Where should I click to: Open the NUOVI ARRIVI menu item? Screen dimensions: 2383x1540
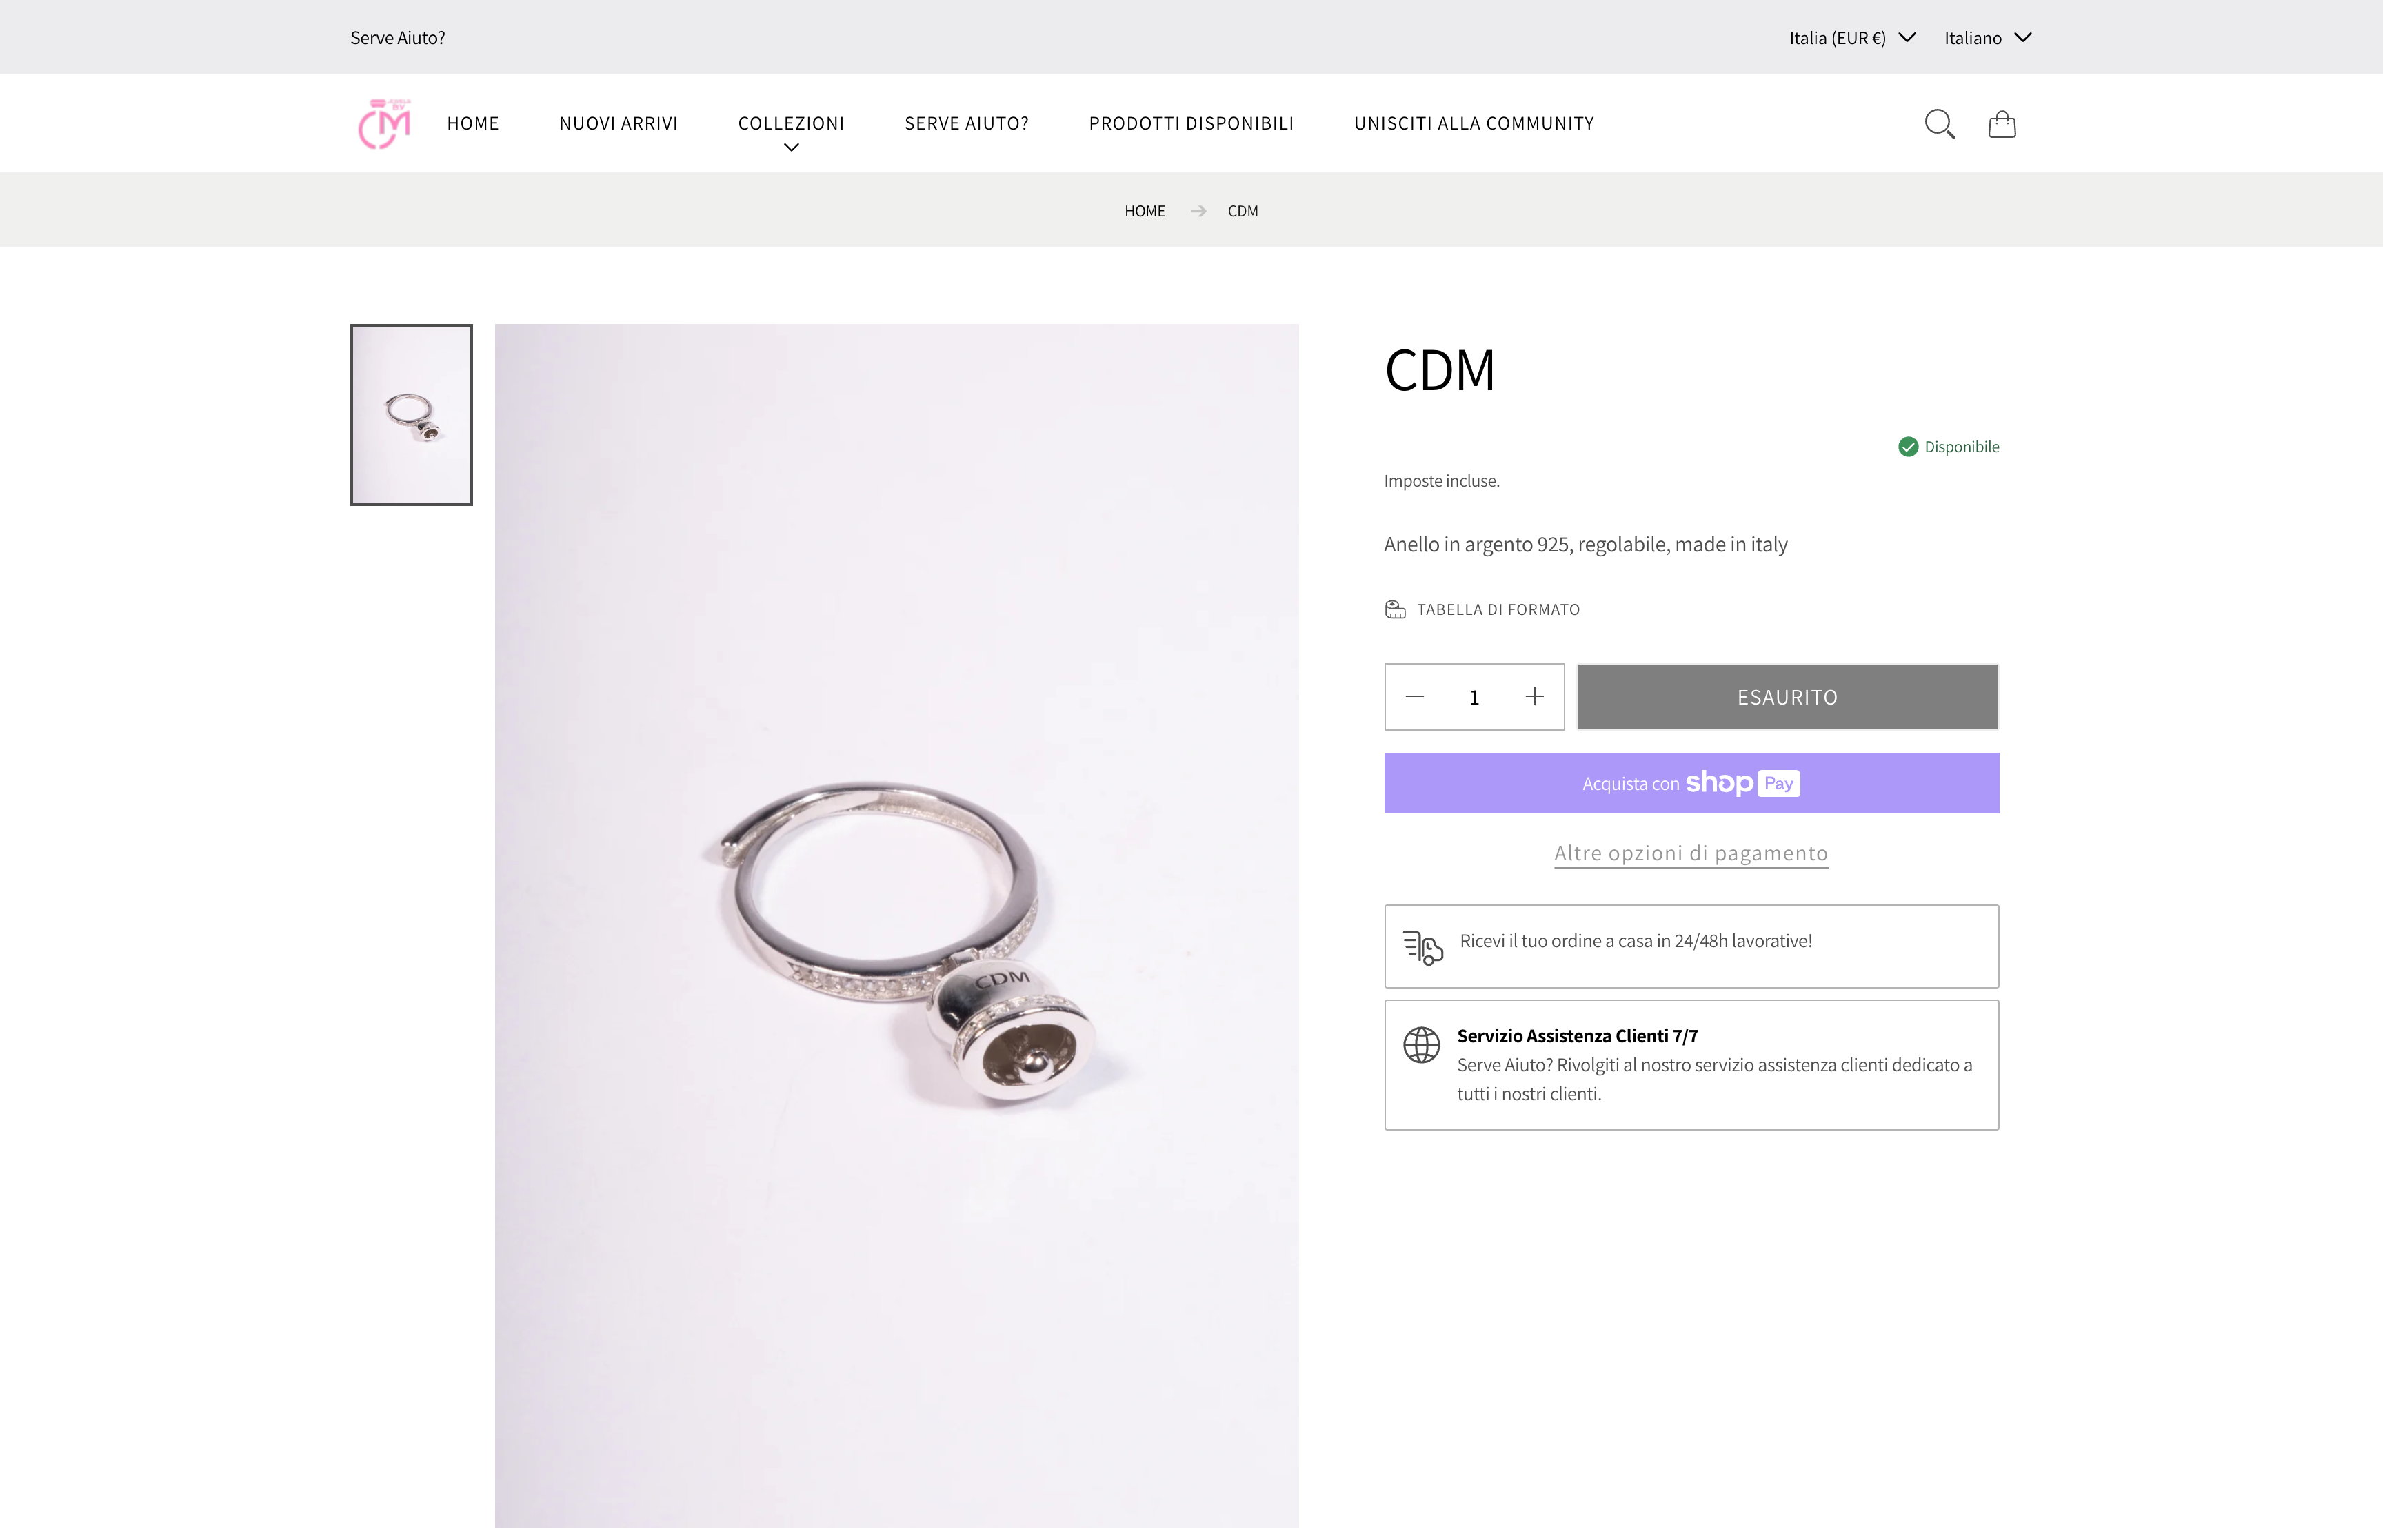pyautogui.click(x=618, y=123)
